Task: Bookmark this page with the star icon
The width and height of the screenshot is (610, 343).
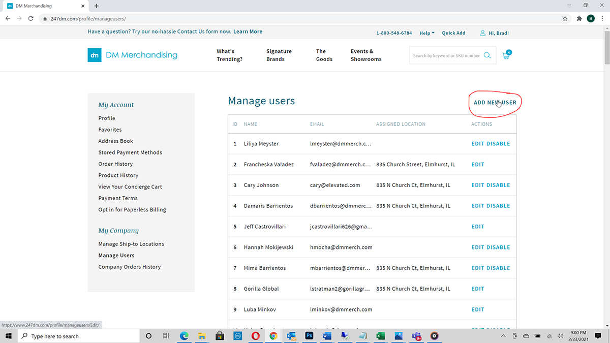Action: 565,18
